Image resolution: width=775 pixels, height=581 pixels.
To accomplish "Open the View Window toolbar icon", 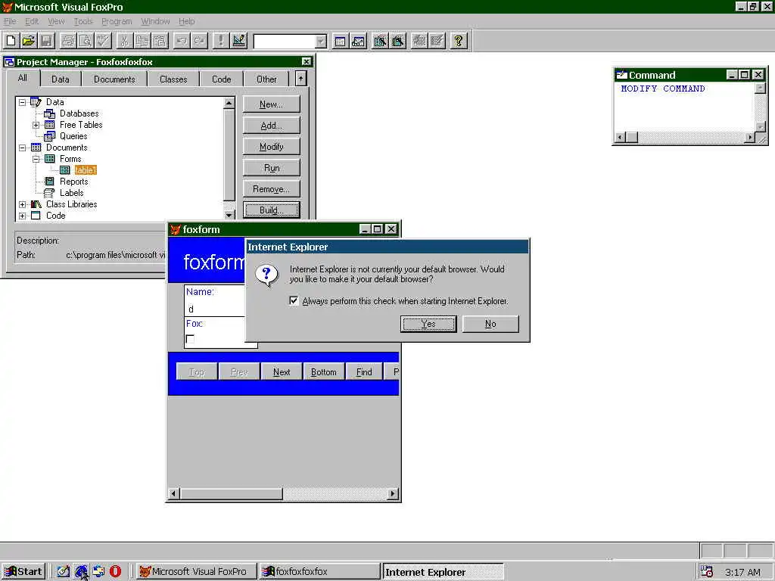I will [x=358, y=41].
